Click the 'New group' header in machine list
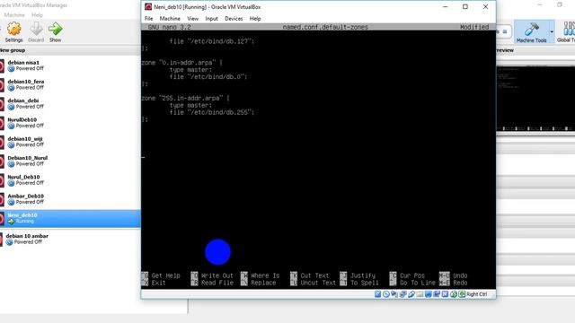Viewport: 575px width, 323px height. (13, 50)
